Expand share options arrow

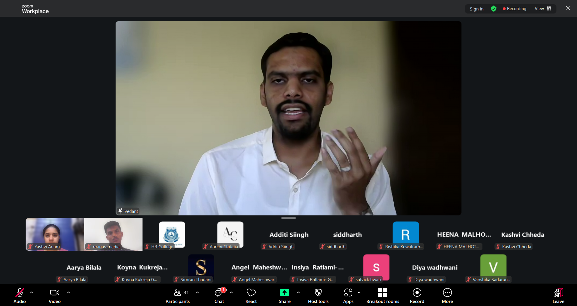coord(298,292)
